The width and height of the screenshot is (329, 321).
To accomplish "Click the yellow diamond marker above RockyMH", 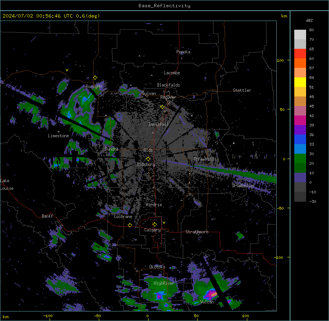I will (x=95, y=77).
